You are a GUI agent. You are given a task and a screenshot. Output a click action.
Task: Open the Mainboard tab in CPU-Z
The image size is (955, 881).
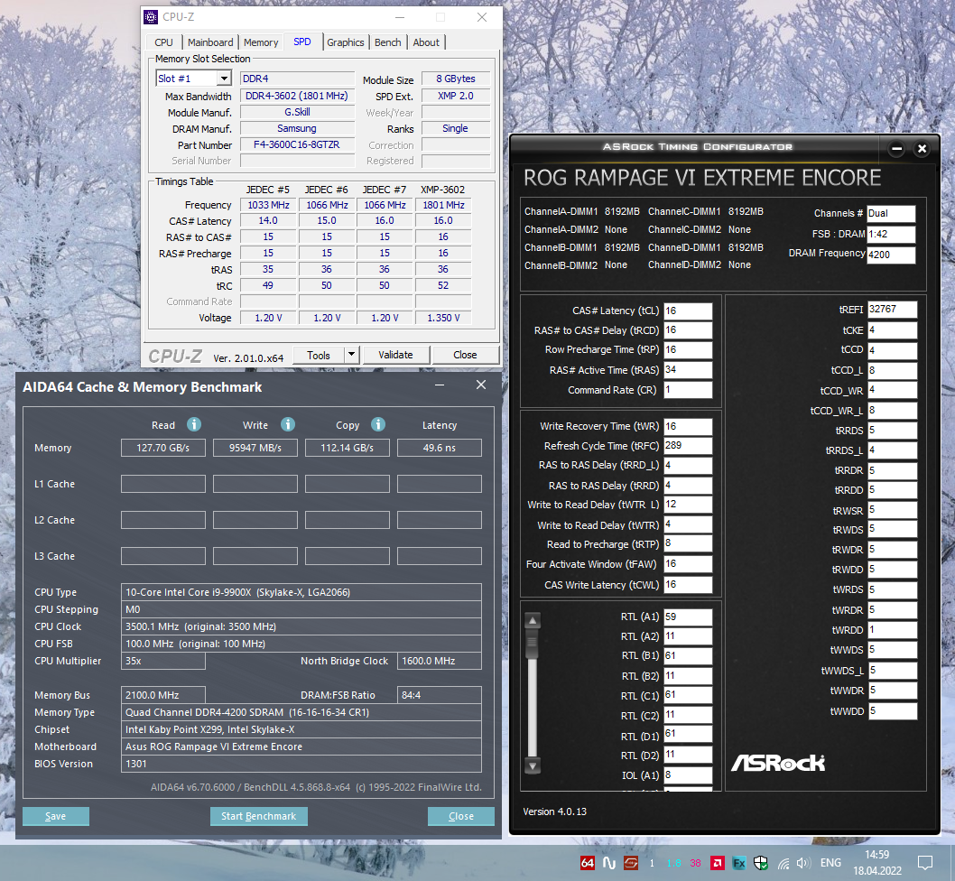pyautogui.click(x=210, y=42)
